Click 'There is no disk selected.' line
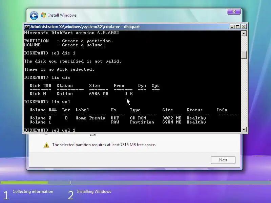 point(59,69)
